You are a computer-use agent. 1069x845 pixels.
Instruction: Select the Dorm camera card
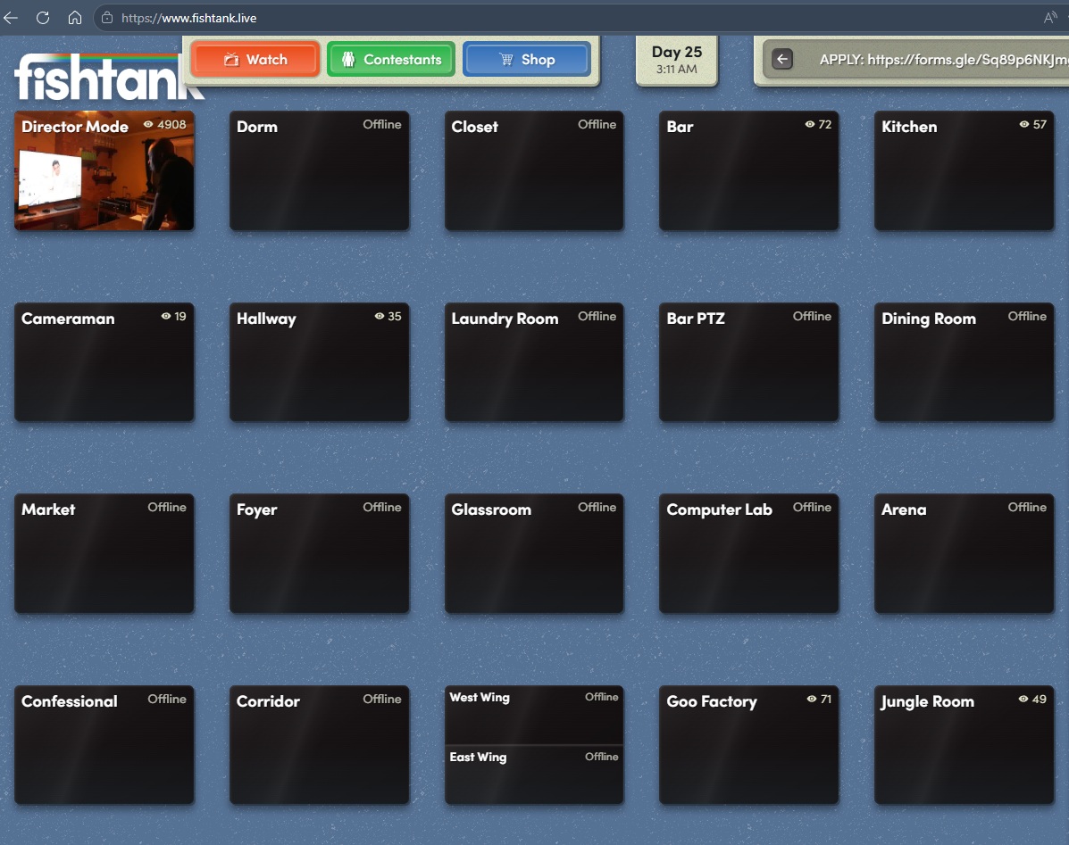pos(319,171)
